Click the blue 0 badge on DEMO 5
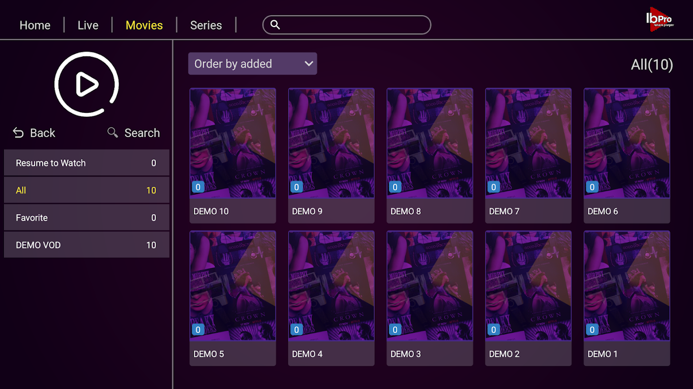 (x=198, y=330)
